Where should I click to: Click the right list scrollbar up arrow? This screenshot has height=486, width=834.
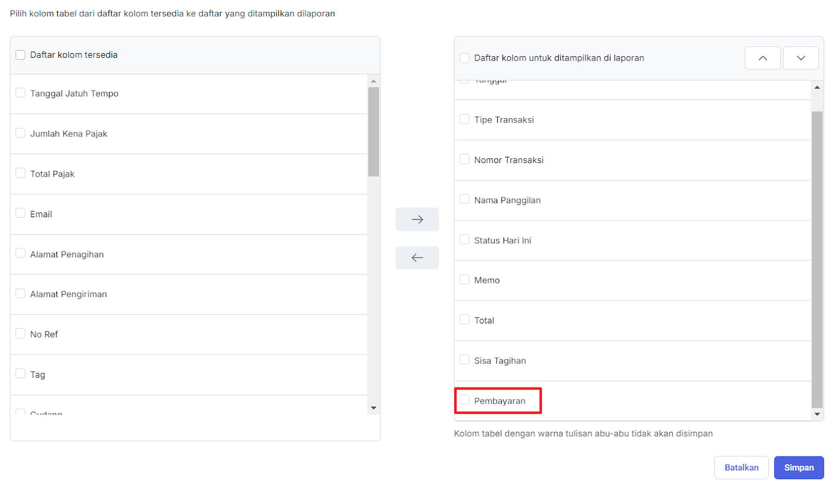[x=817, y=87]
